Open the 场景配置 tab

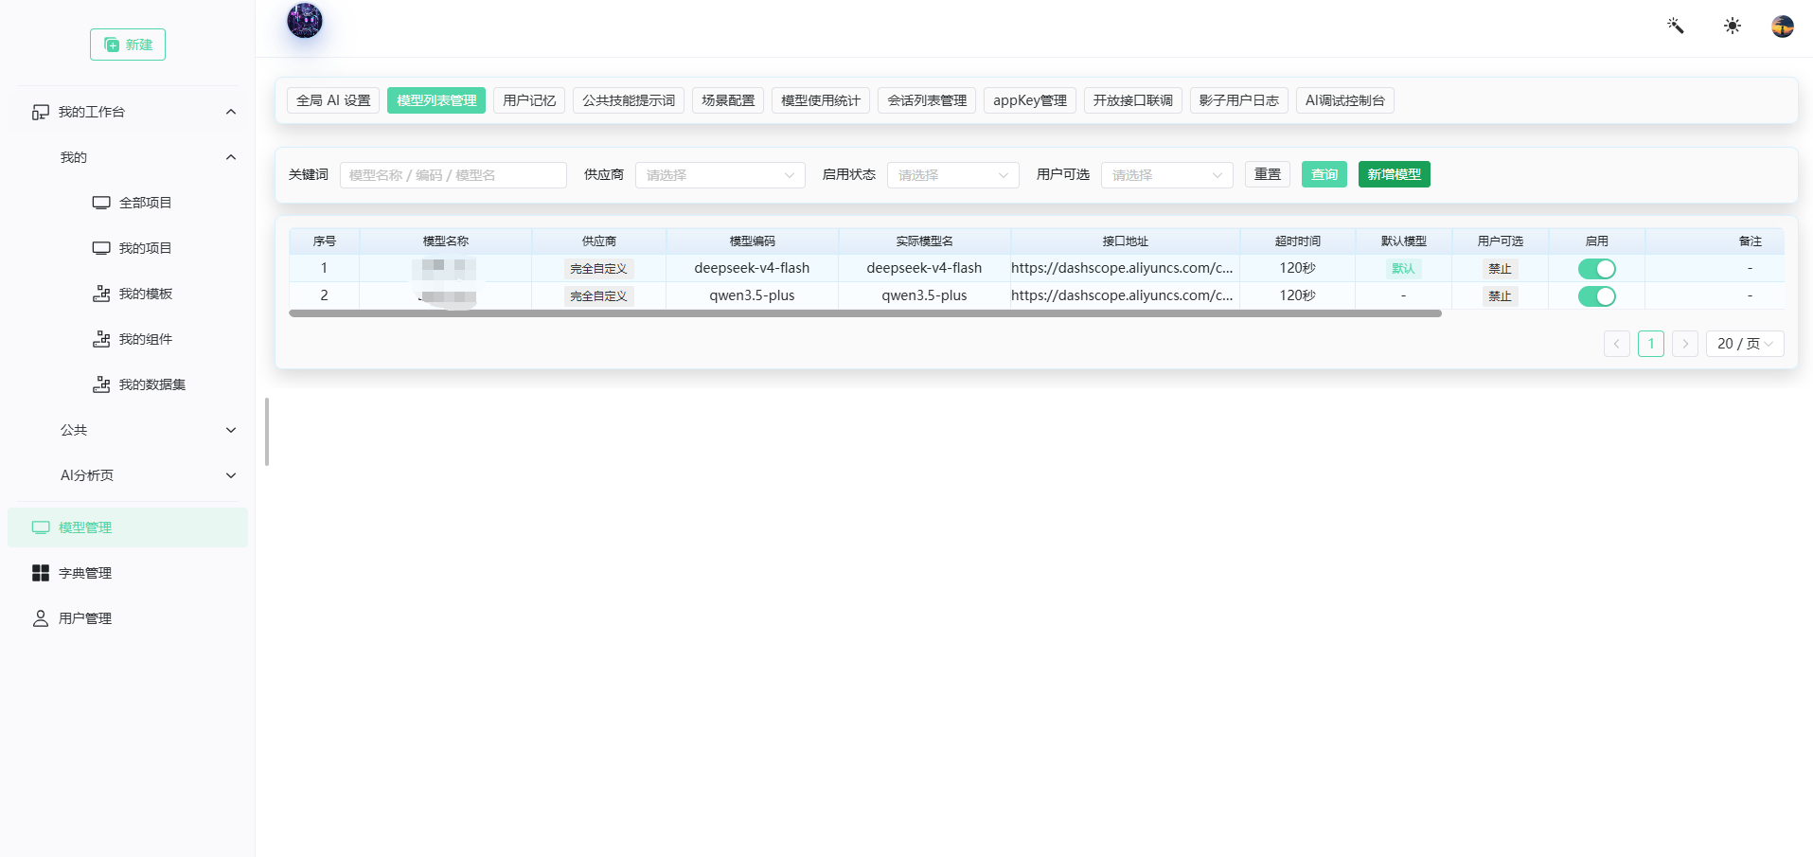pos(728,100)
